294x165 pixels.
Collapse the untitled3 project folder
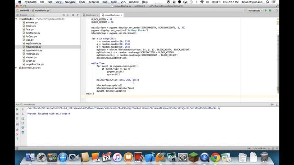(17, 19)
